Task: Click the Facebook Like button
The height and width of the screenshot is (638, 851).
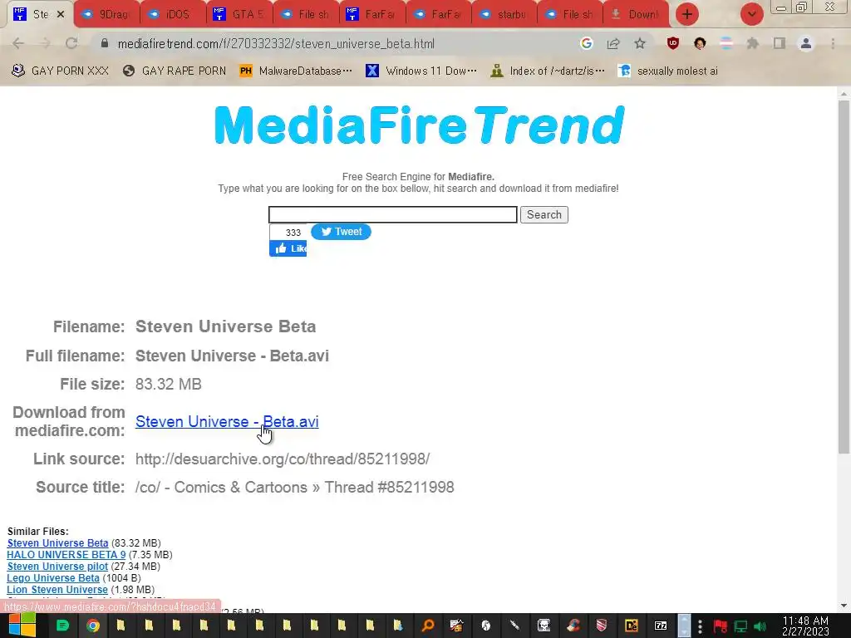Action: click(x=288, y=248)
